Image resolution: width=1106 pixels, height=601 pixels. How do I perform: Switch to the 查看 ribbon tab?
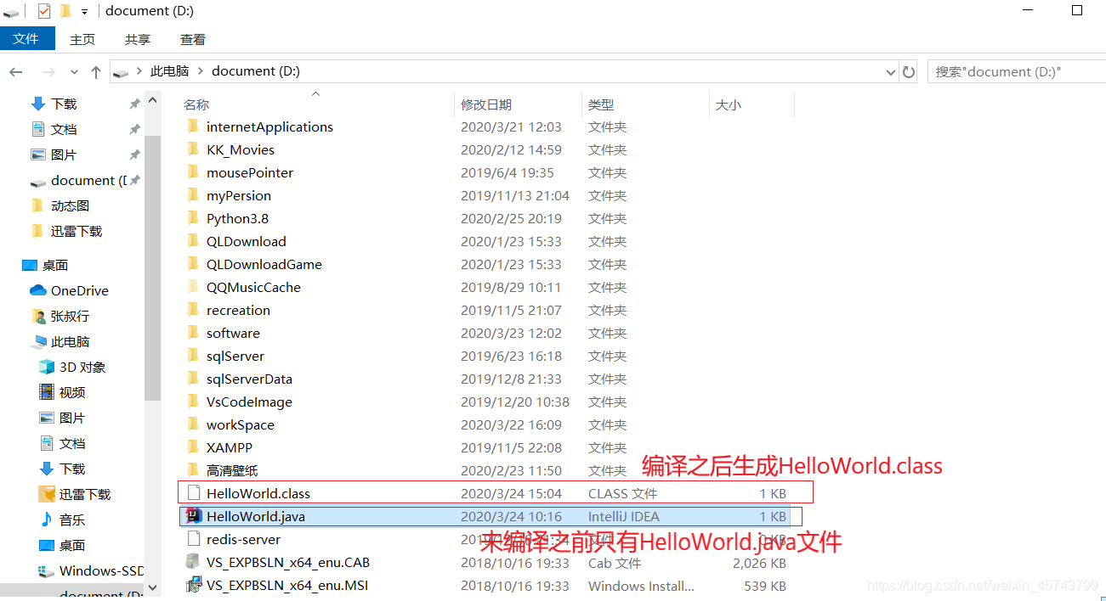pos(193,39)
